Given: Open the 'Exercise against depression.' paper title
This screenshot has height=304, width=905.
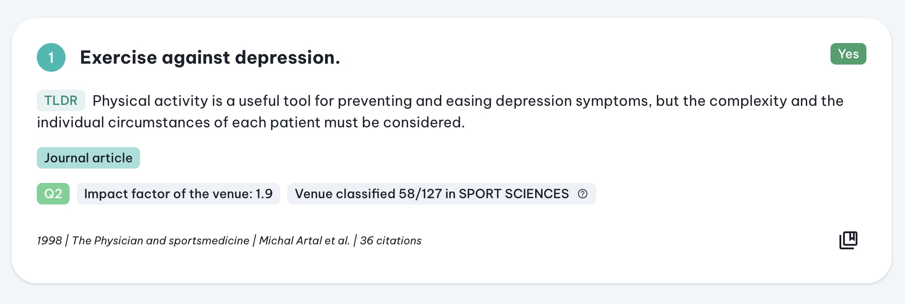Looking at the screenshot, I should point(210,57).
